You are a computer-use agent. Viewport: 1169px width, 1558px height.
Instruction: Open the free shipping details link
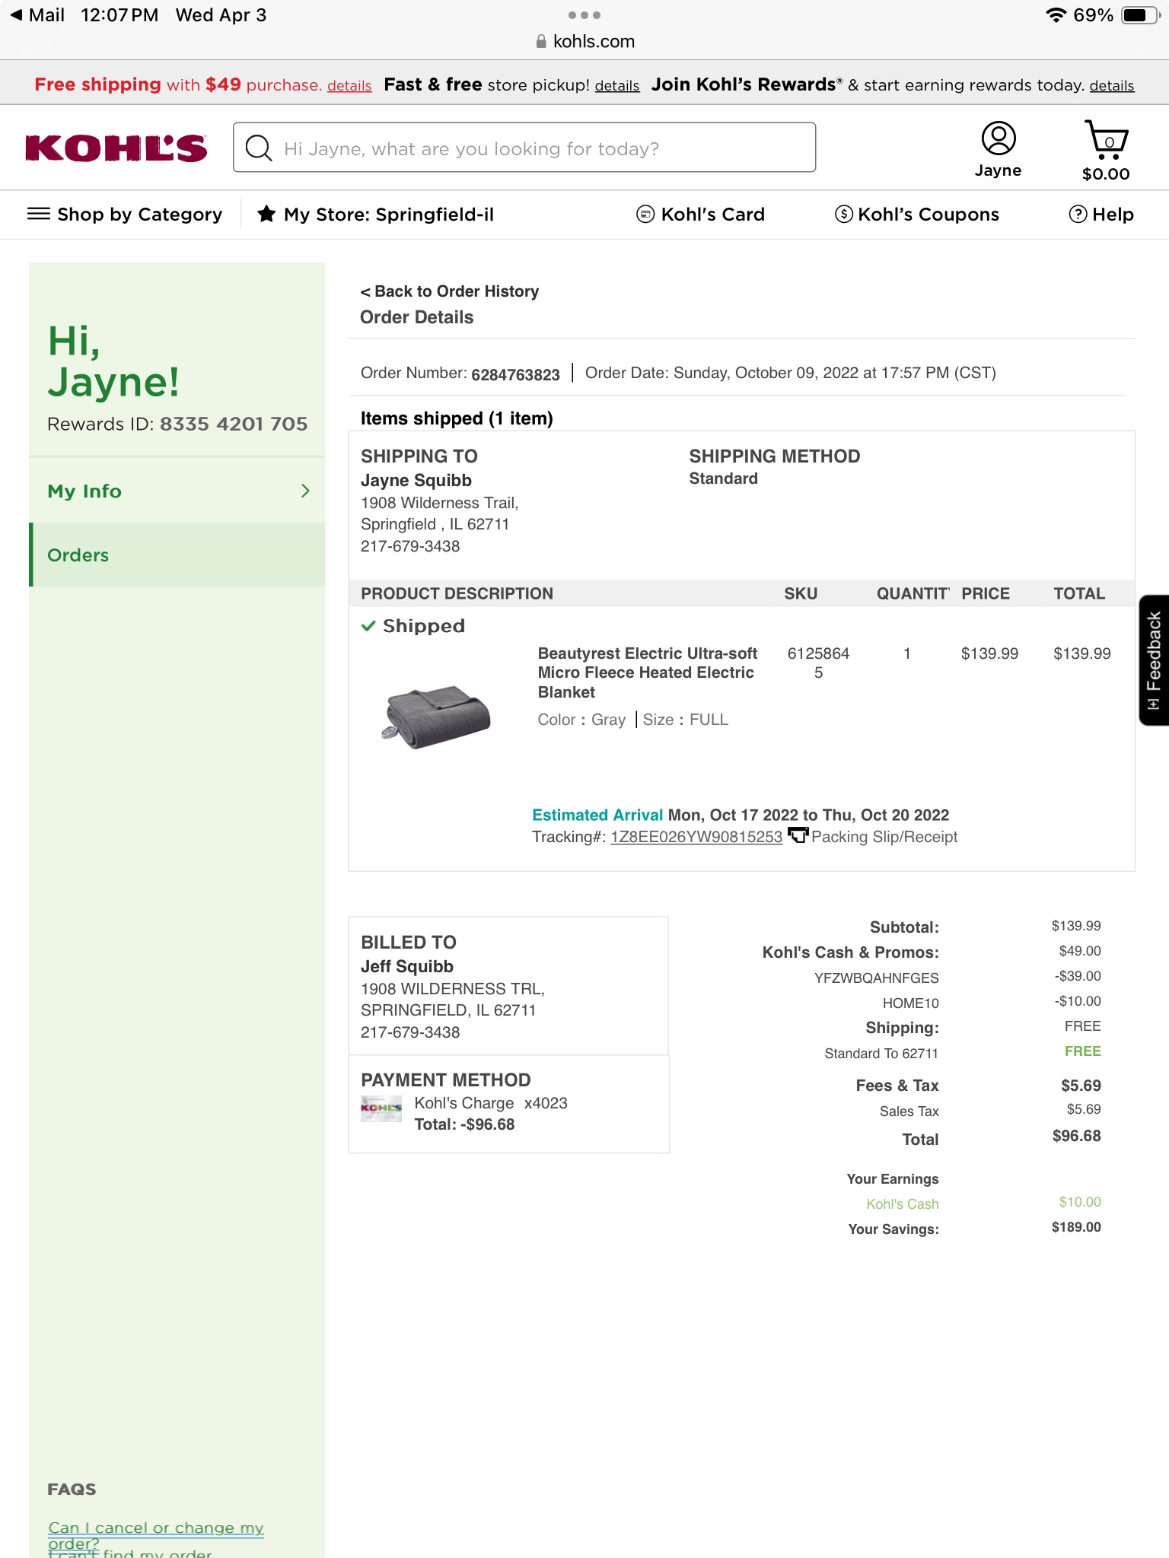(349, 85)
